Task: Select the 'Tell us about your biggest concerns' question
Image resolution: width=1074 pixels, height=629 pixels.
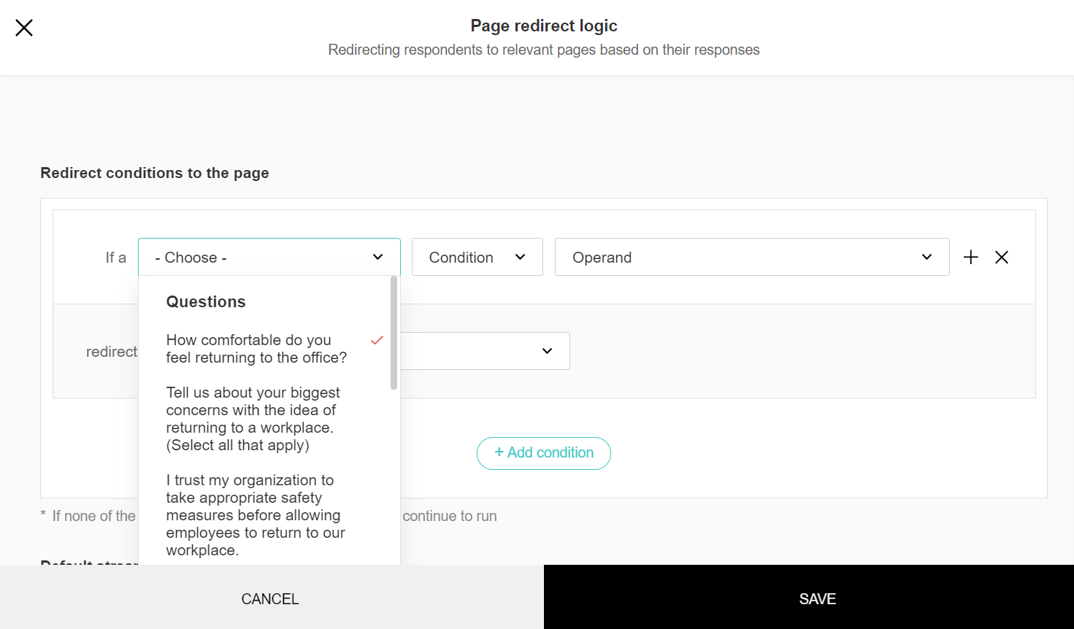Action: pos(253,418)
